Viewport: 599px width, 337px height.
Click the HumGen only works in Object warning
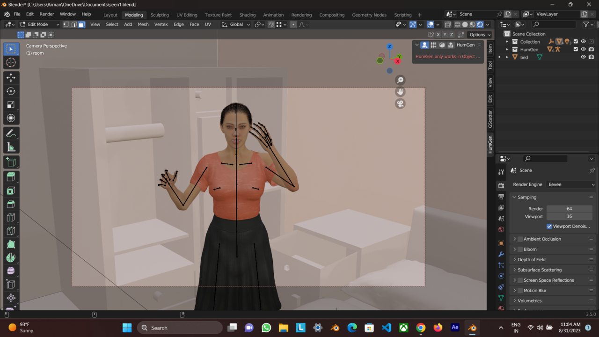click(x=447, y=56)
